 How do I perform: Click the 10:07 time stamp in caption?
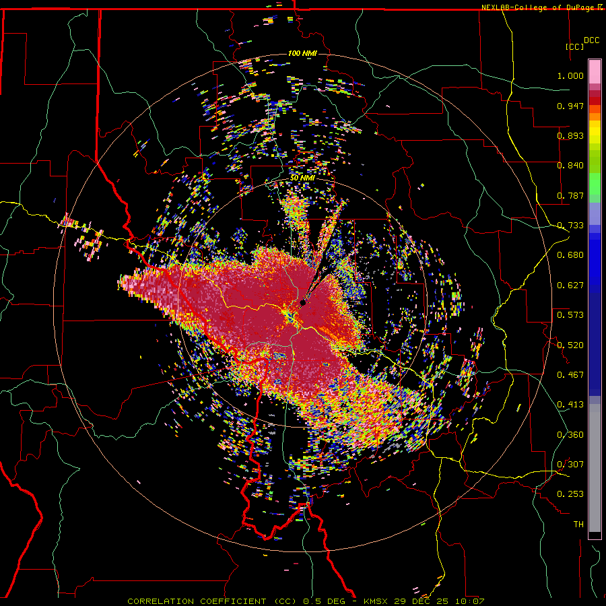click(469, 601)
